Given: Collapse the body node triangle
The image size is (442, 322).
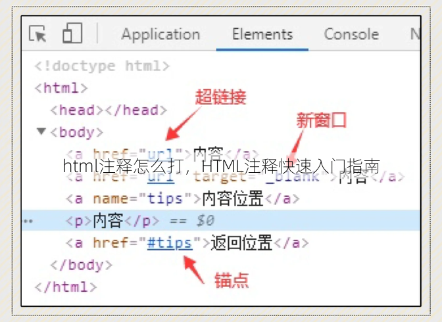Looking at the screenshot, I should click(41, 131).
